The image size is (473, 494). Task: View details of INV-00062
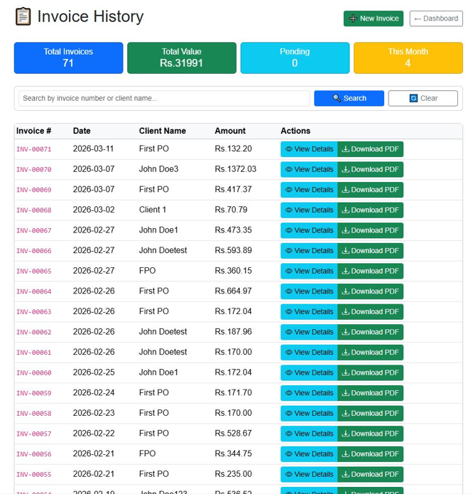(x=309, y=332)
